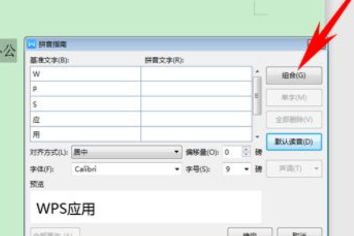Click the list scrollbar down arrow
Screen dimensions: 354x236
point(257,137)
